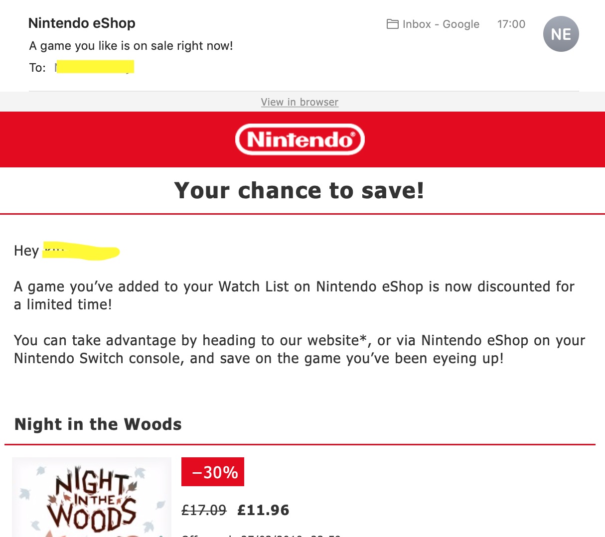Click the discounted £11.96 price
605x537 pixels.
(x=263, y=510)
